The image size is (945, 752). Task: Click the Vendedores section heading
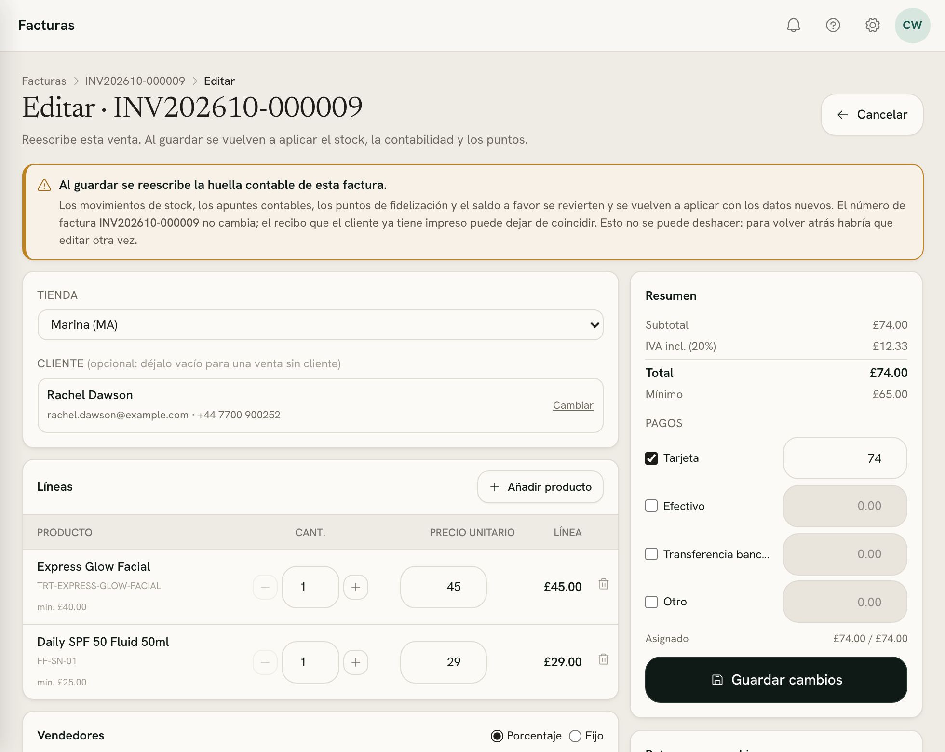point(71,736)
